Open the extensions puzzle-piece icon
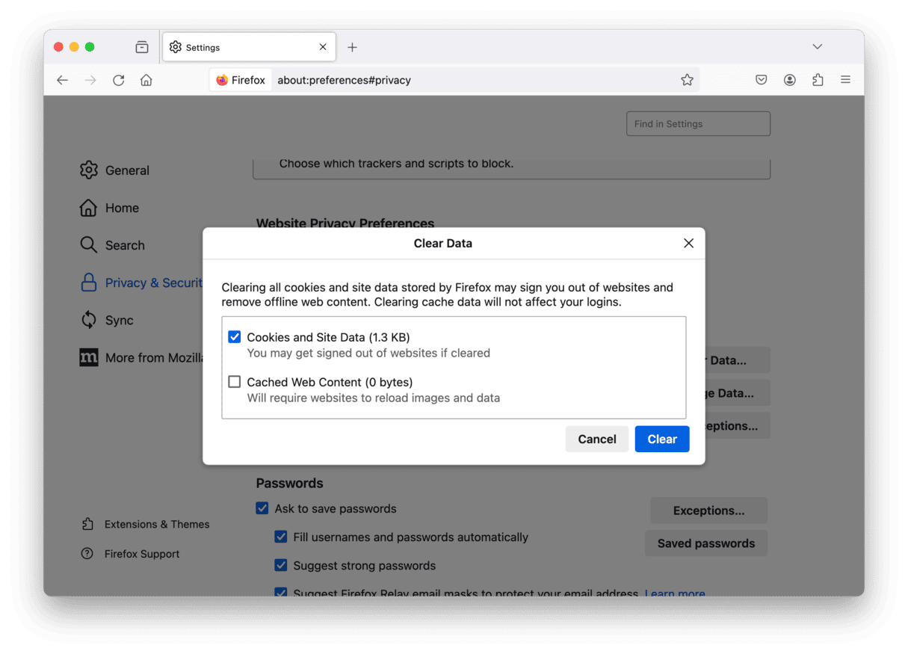The image size is (908, 654). (x=818, y=80)
